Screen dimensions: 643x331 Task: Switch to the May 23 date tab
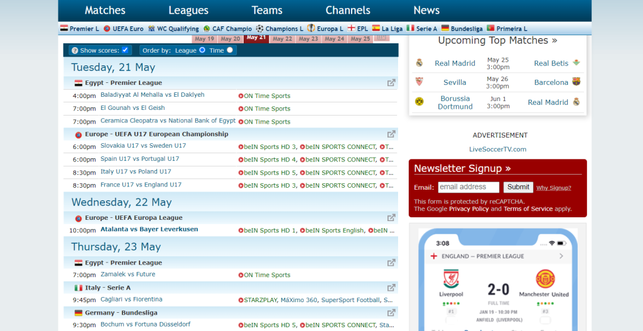(x=308, y=39)
